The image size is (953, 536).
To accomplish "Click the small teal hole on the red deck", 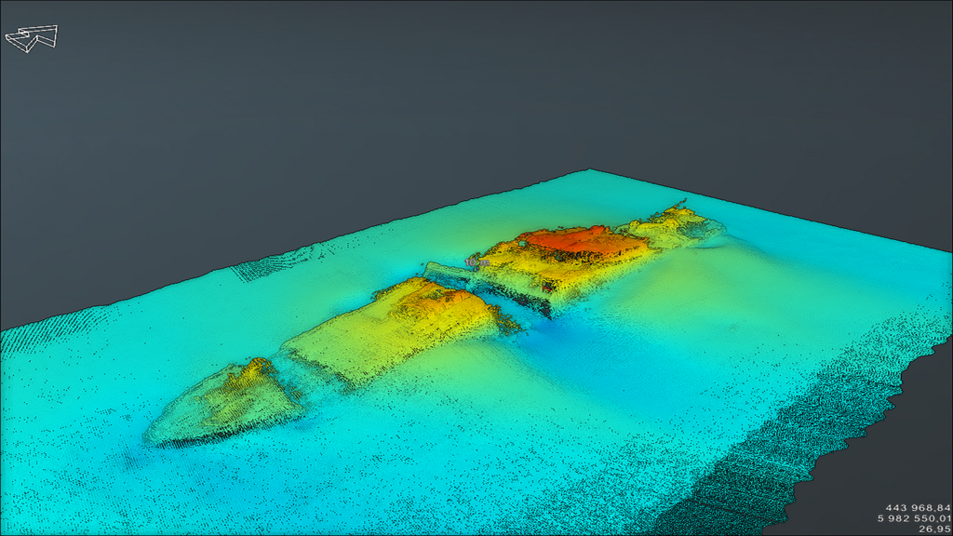I will click(x=523, y=243).
